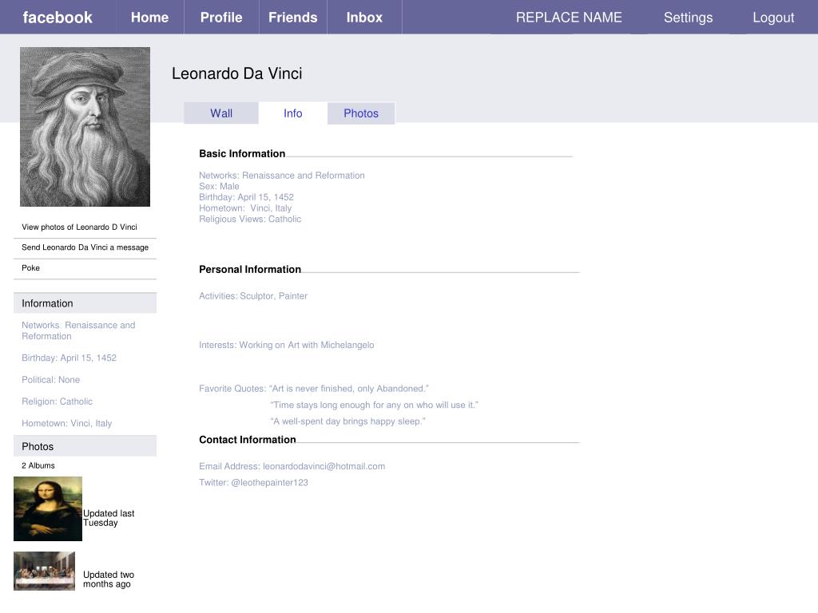Click 'Hometown: Vinci, Italy' in Basic Information

pos(245,208)
